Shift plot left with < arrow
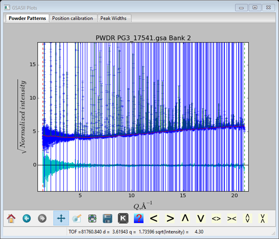The height and width of the screenshot is (239, 279). (x=154, y=218)
